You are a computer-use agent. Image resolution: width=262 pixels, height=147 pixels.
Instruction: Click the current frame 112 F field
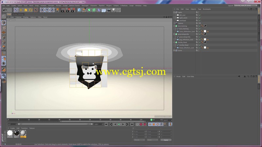pyautogui.click(x=167, y=120)
